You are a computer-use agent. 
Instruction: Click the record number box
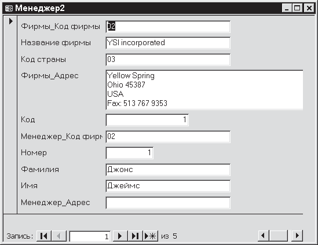click(x=90, y=236)
